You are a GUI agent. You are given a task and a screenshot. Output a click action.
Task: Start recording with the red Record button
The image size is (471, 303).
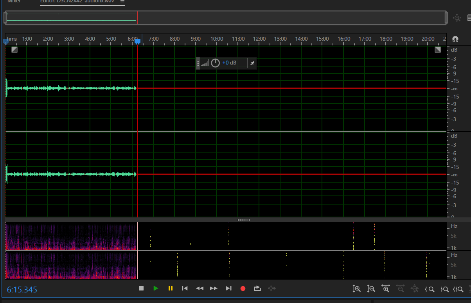coord(243,289)
